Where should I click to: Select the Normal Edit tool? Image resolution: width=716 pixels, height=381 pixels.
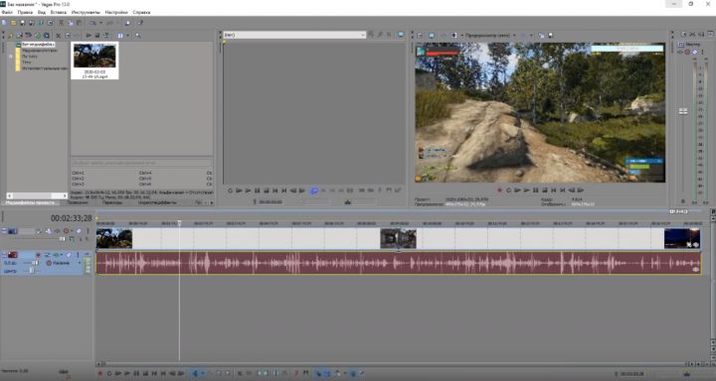pyautogui.click(x=195, y=373)
